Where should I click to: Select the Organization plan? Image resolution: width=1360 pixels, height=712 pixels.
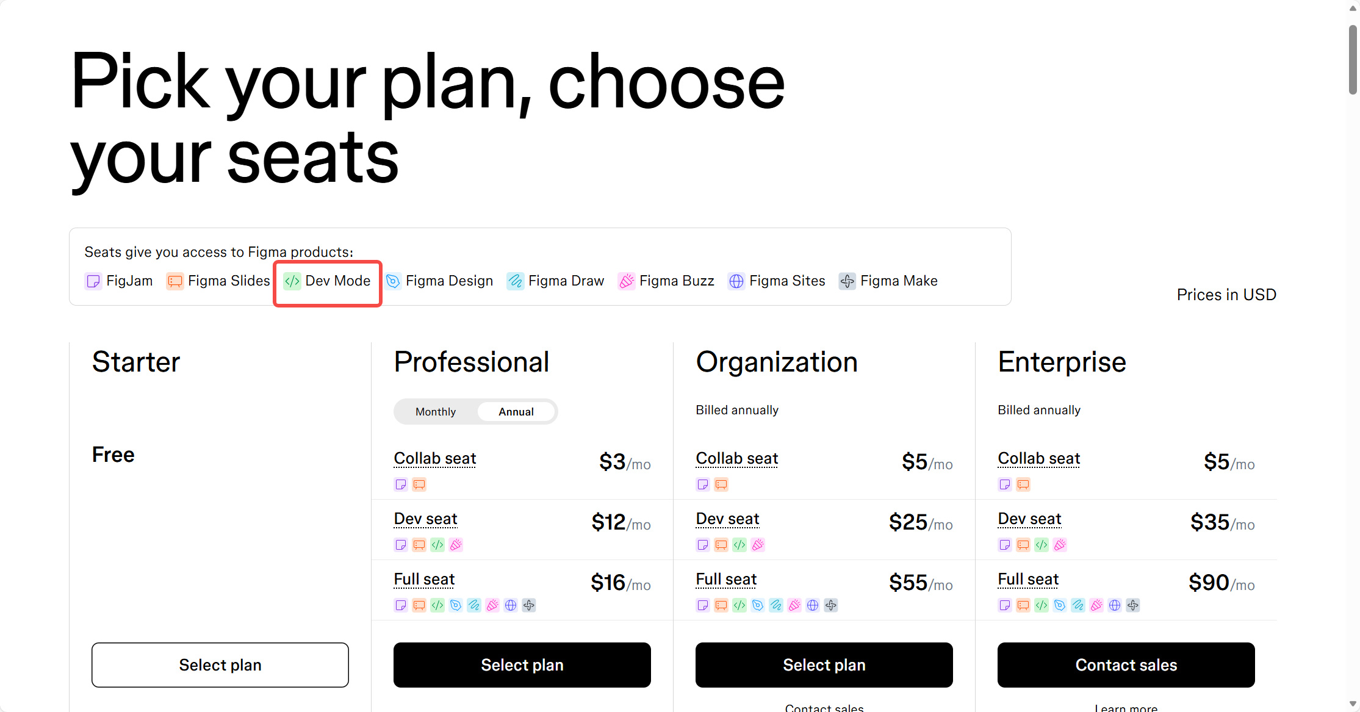point(824,665)
